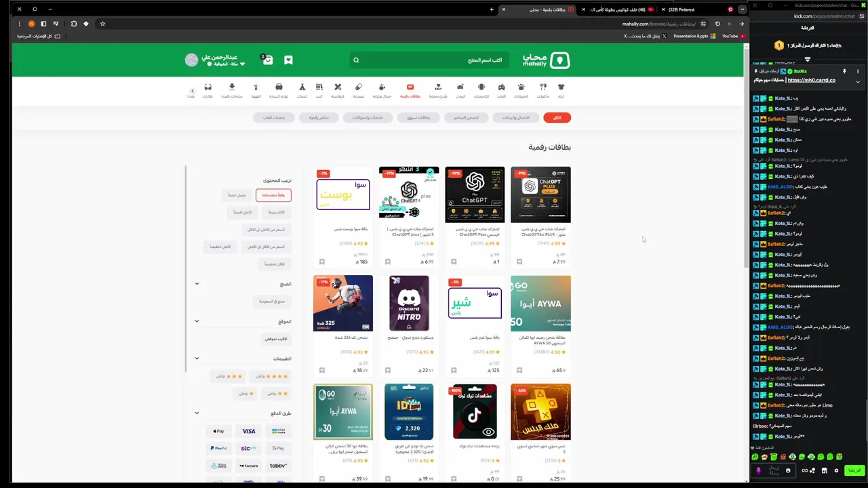Open mh0.carrd.co link in chat
Viewport: 868px width, 488px height.
click(812, 80)
